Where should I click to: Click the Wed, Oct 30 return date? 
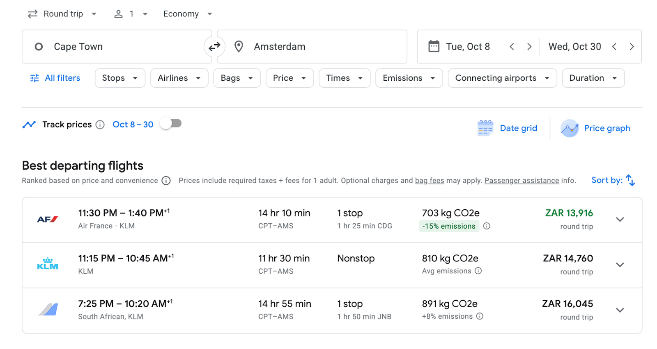pyautogui.click(x=575, y=47)
